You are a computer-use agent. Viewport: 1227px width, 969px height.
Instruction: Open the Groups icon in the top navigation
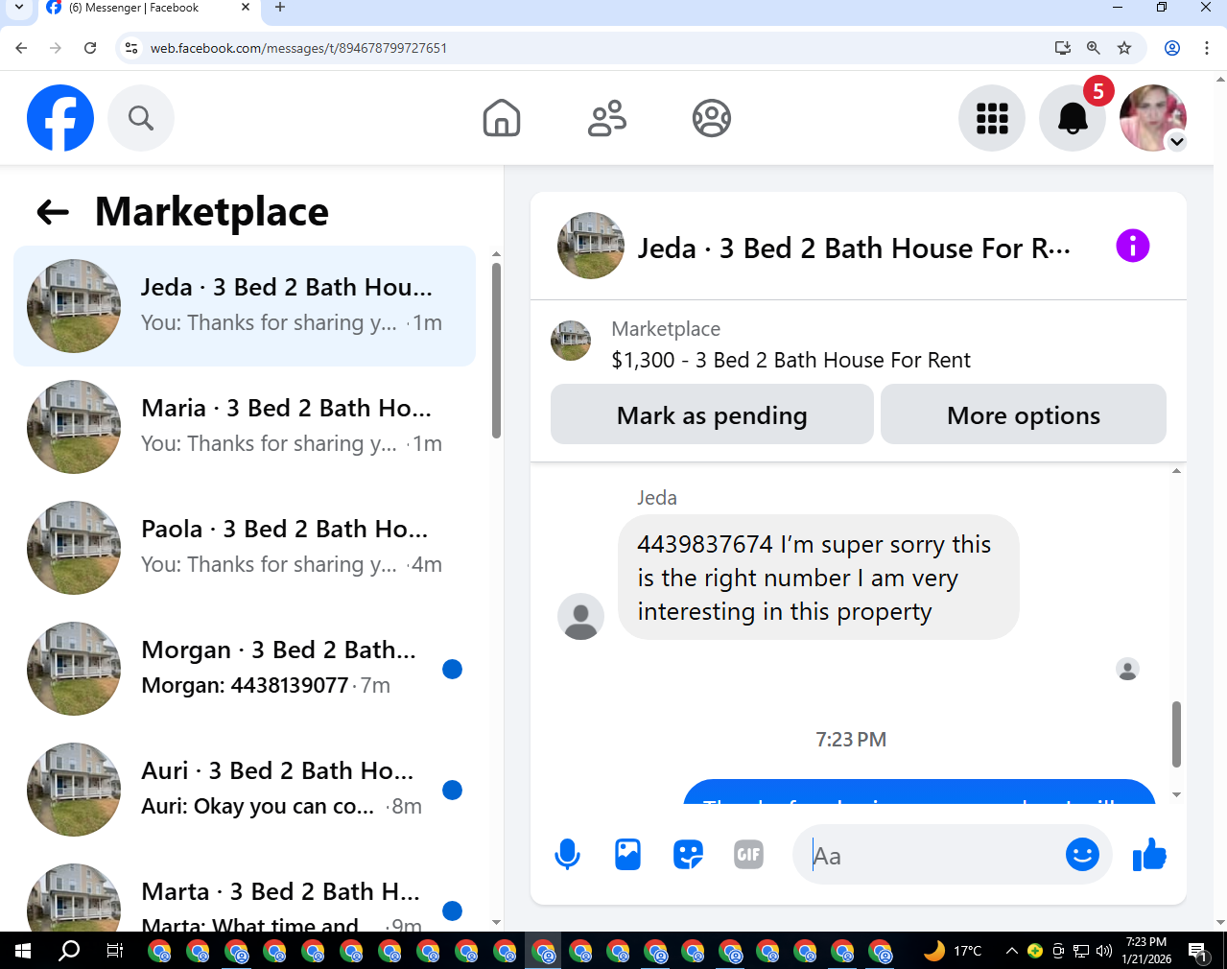tap(712, 118)
